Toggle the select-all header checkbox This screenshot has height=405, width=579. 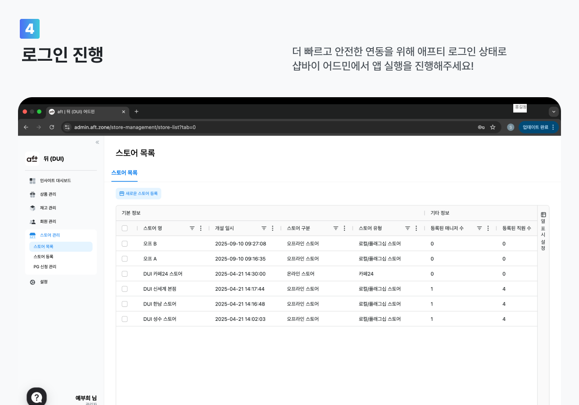coord(125,228)
